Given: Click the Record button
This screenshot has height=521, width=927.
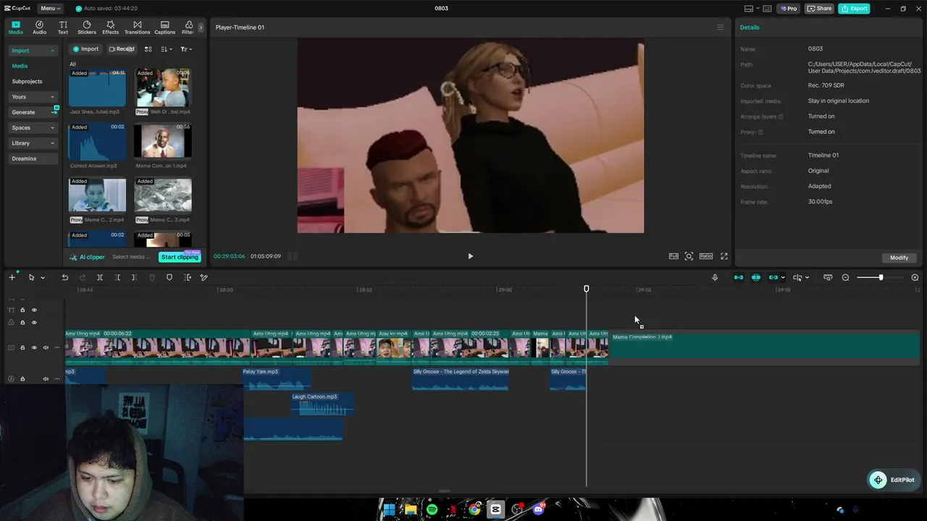Looking at the screenshot, I should pyautogui.click(x=122, y=49).
